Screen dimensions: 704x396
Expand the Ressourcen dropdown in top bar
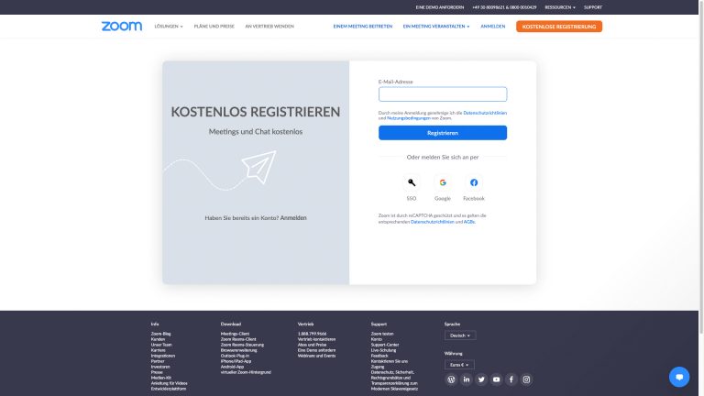(560, 7)
